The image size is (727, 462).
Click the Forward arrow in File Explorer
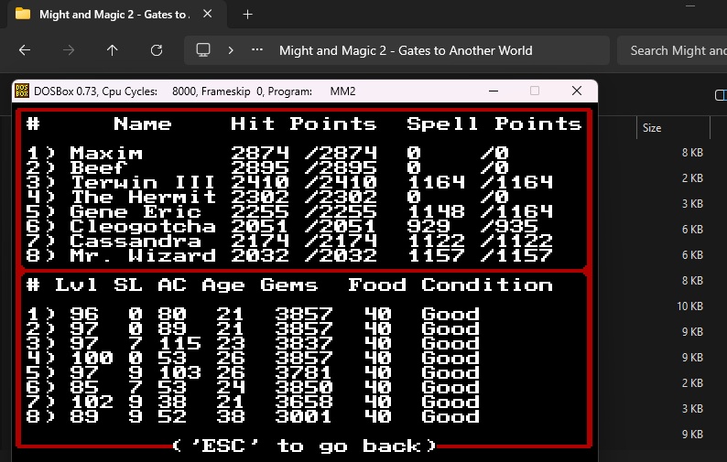tap(69, 50)
